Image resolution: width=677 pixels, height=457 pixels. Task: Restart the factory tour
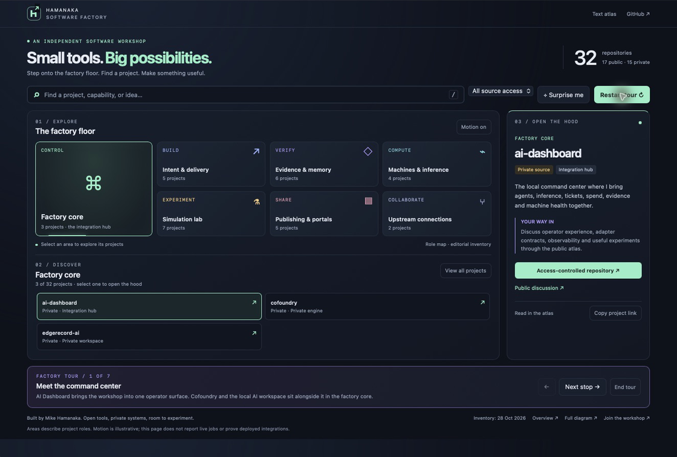click(x=622, y=94)
